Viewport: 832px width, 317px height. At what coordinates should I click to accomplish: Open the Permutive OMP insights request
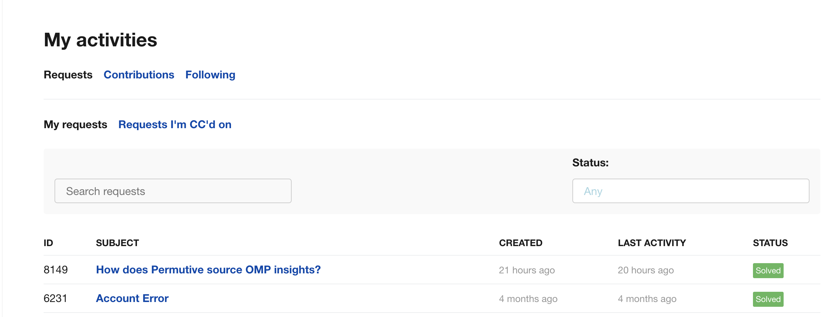208,270
